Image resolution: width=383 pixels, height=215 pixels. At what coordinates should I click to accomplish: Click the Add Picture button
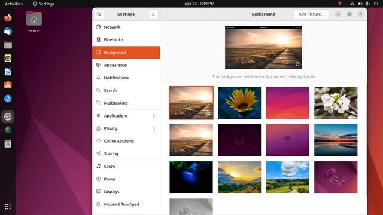coord(312,14)
